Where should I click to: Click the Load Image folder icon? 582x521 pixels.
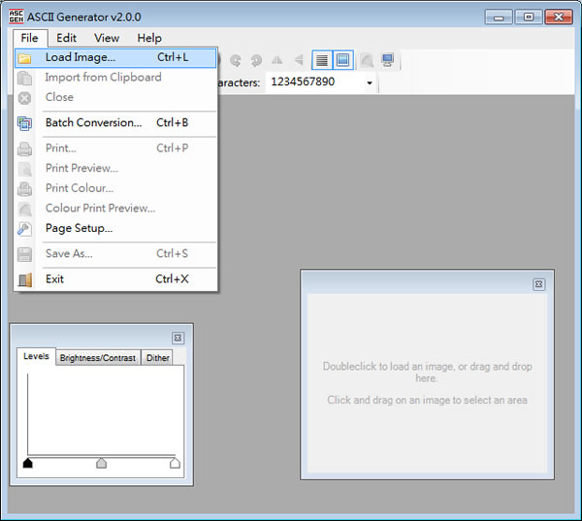point(24,58)
